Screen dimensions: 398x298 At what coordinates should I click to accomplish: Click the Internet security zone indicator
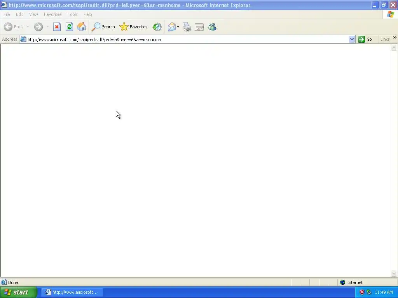tap(351, 282)
